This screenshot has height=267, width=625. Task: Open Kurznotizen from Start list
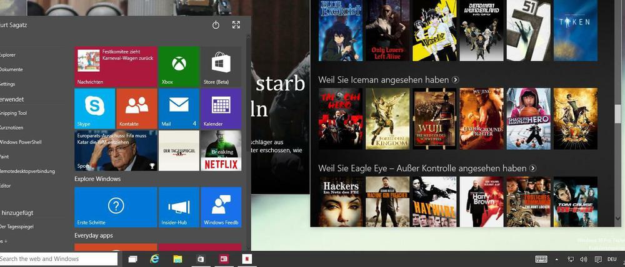coord(11,128)
